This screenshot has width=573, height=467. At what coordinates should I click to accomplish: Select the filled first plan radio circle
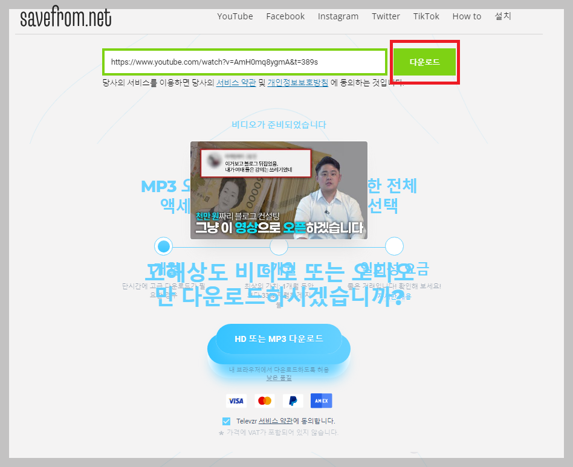(163, 246)
